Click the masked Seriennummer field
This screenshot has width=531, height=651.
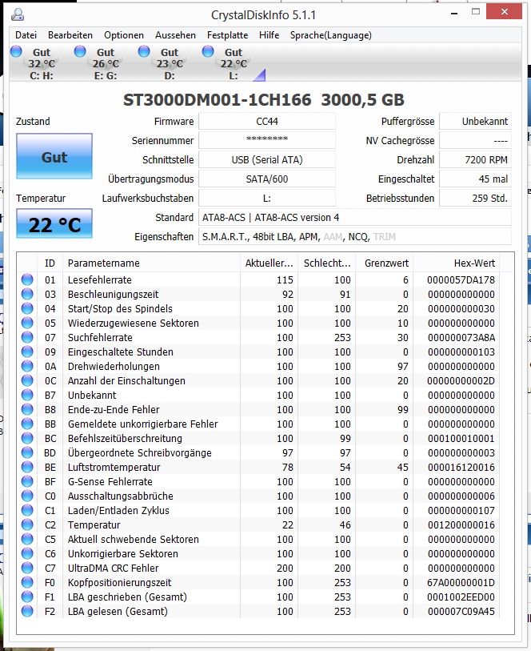click(267, 140)
